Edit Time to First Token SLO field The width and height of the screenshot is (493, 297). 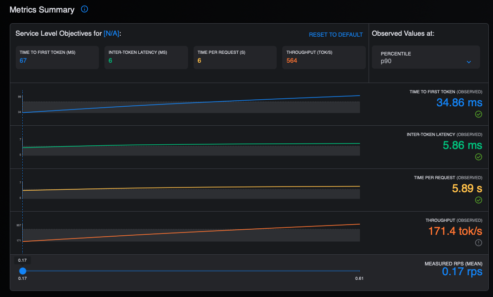pyautogui.click(x=57, y=60)
